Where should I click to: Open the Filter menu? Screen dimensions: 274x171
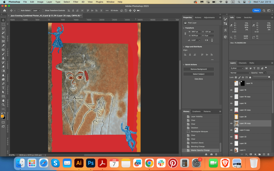[76, 2]
